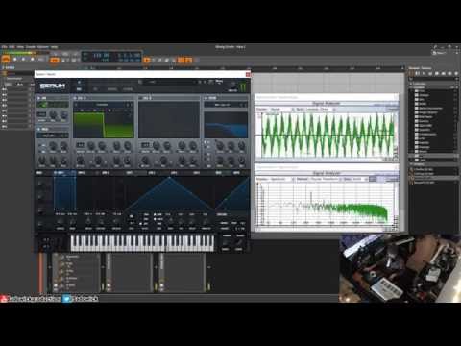Toggle the OSC A enable switch
This screenshot has width=461, height=346.
(76, 98)
